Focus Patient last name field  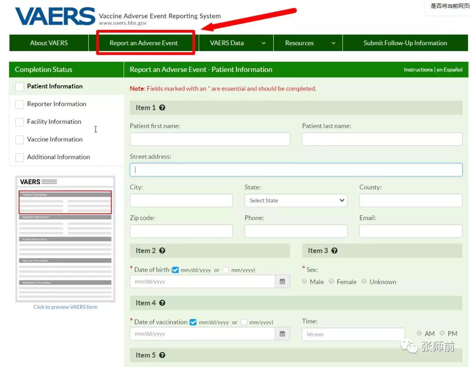[382, 139]
